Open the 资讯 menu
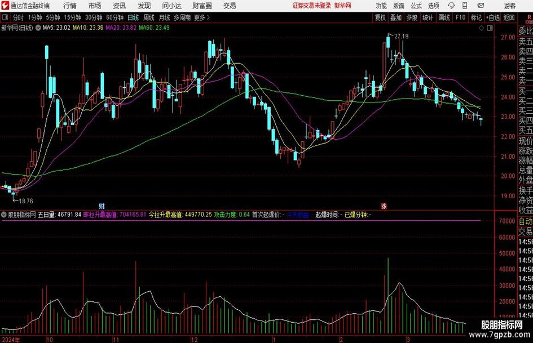The width and height of the screenshot is (533, 343). (120, 6)
